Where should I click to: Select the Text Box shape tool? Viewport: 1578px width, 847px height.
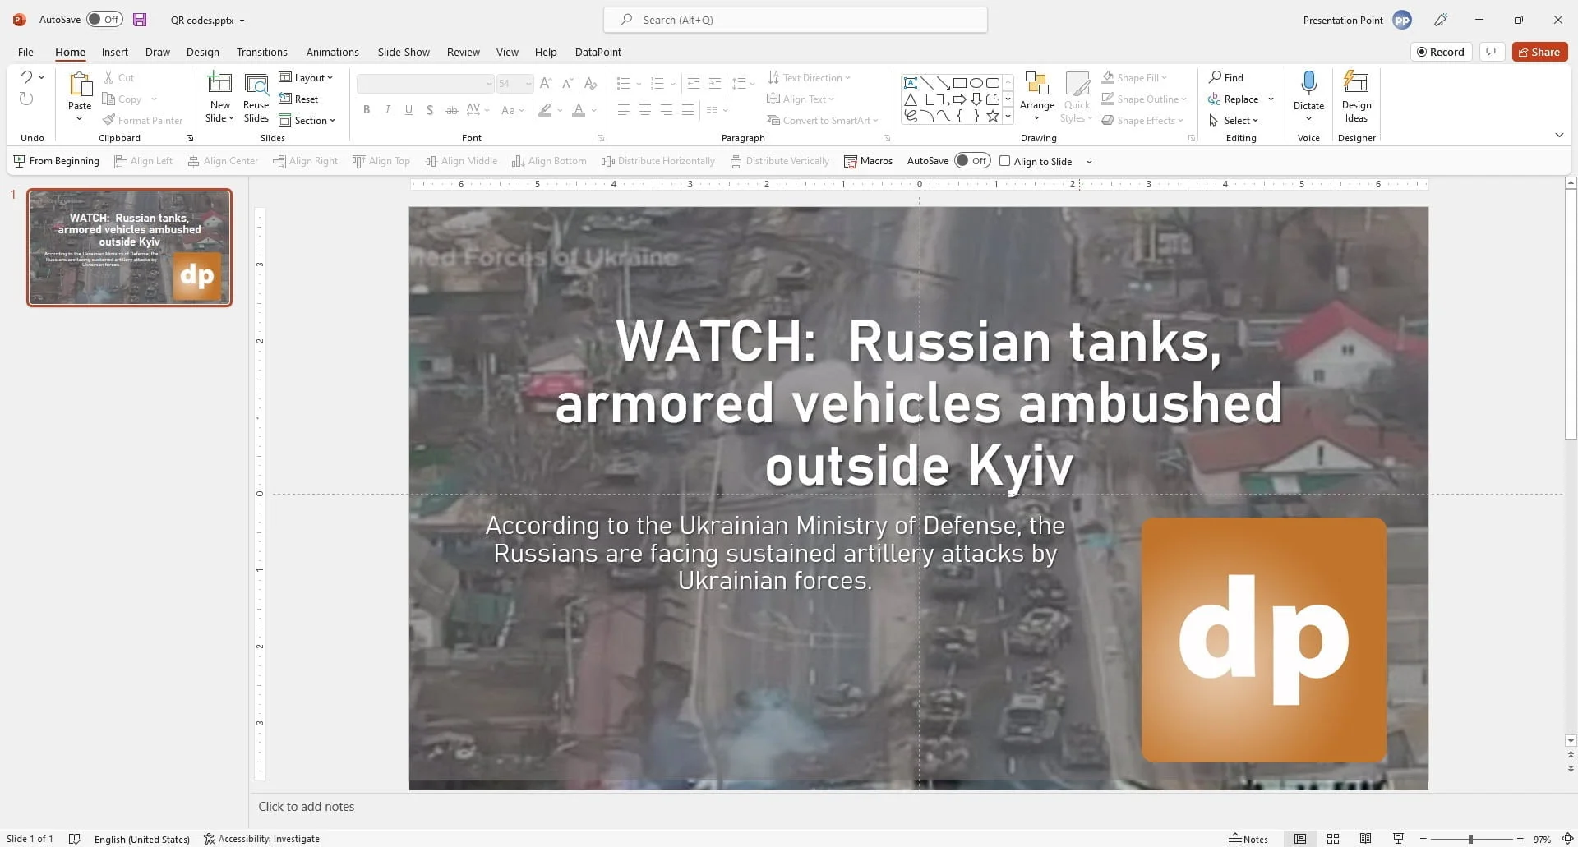[x=910, y=82]
